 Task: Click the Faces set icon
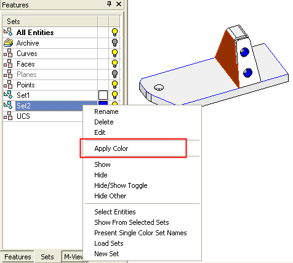tap(8, 64)
